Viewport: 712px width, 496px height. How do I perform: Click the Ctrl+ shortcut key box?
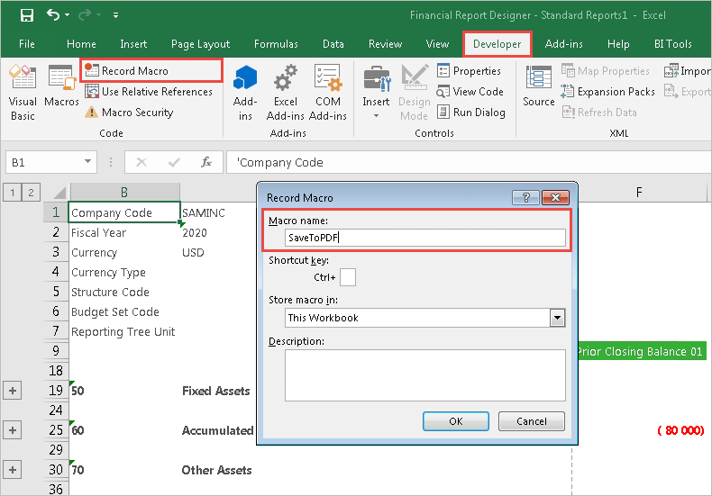tap(348, 277)
